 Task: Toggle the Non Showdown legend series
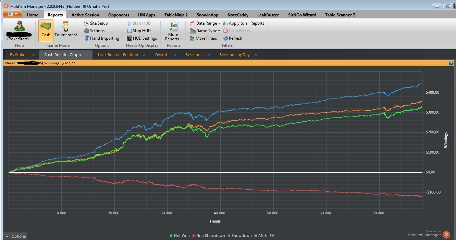[208, 236]
